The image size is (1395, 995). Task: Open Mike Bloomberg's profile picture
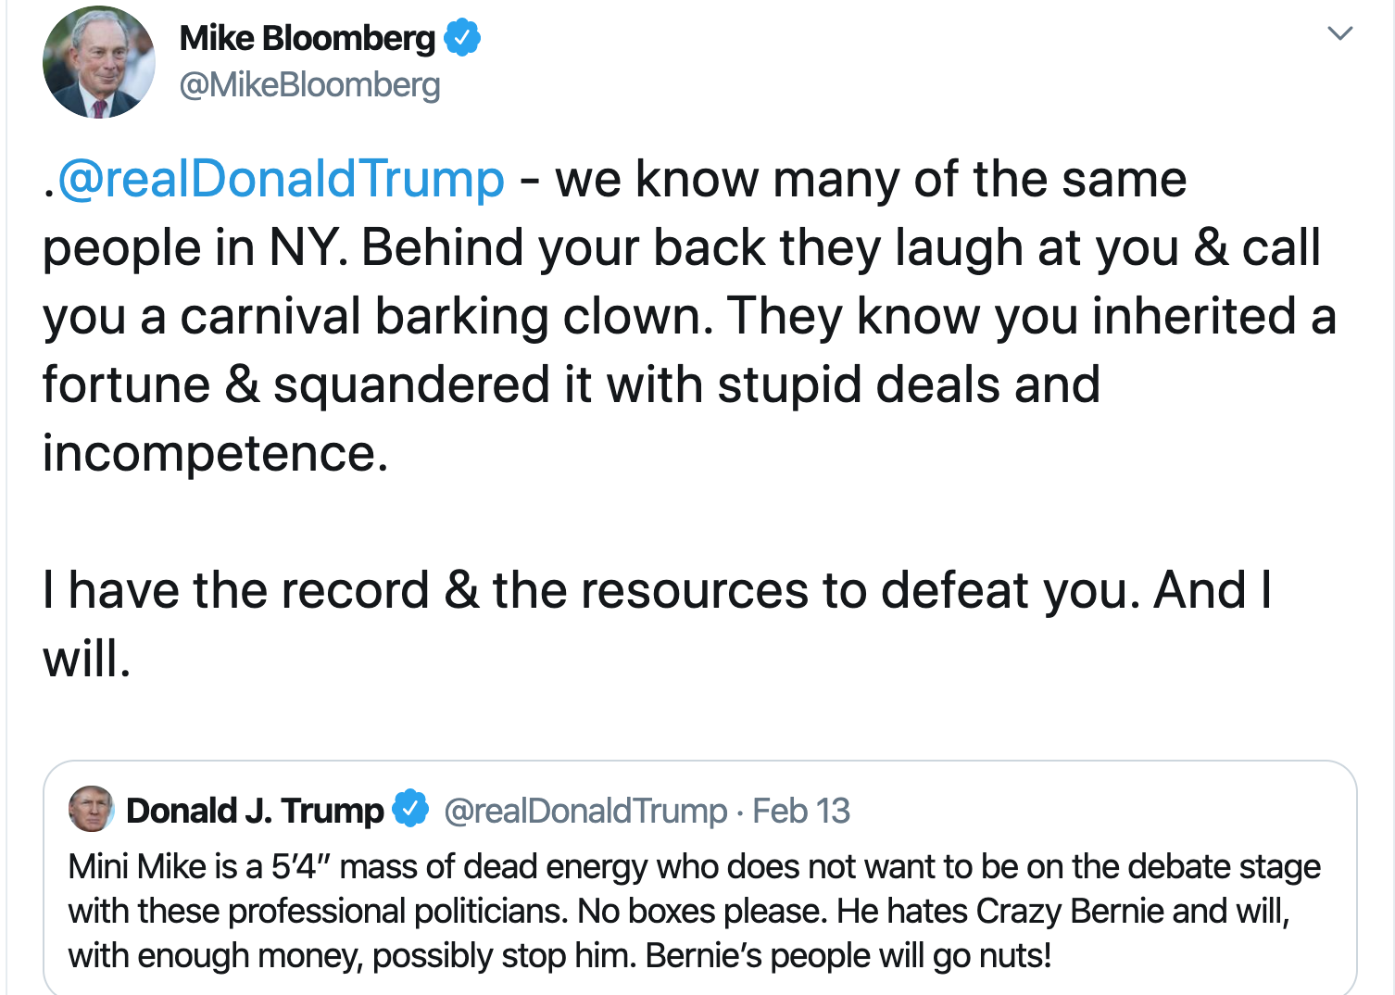pyautogui.click(x=98, y=62)
